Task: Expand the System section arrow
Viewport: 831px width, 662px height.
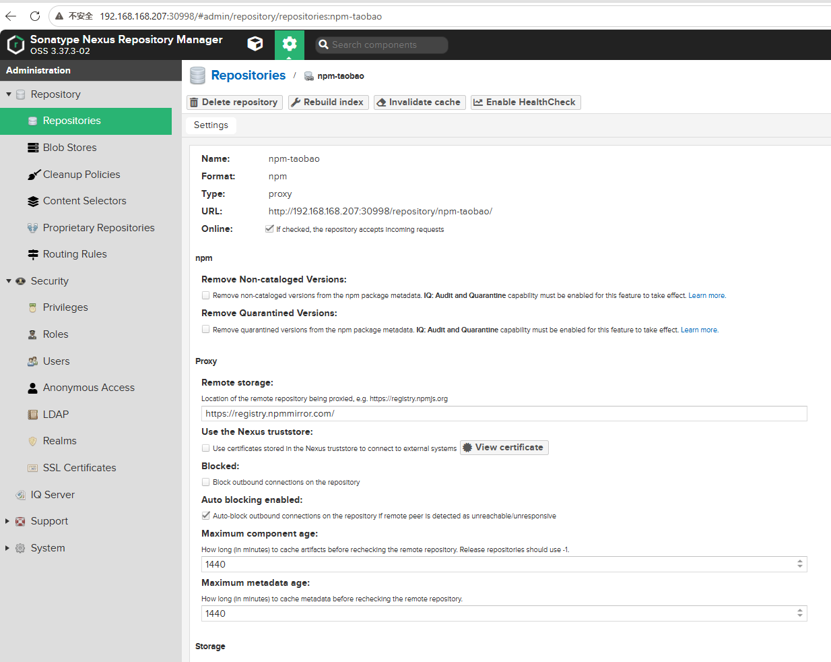Action: click(7, 548)
